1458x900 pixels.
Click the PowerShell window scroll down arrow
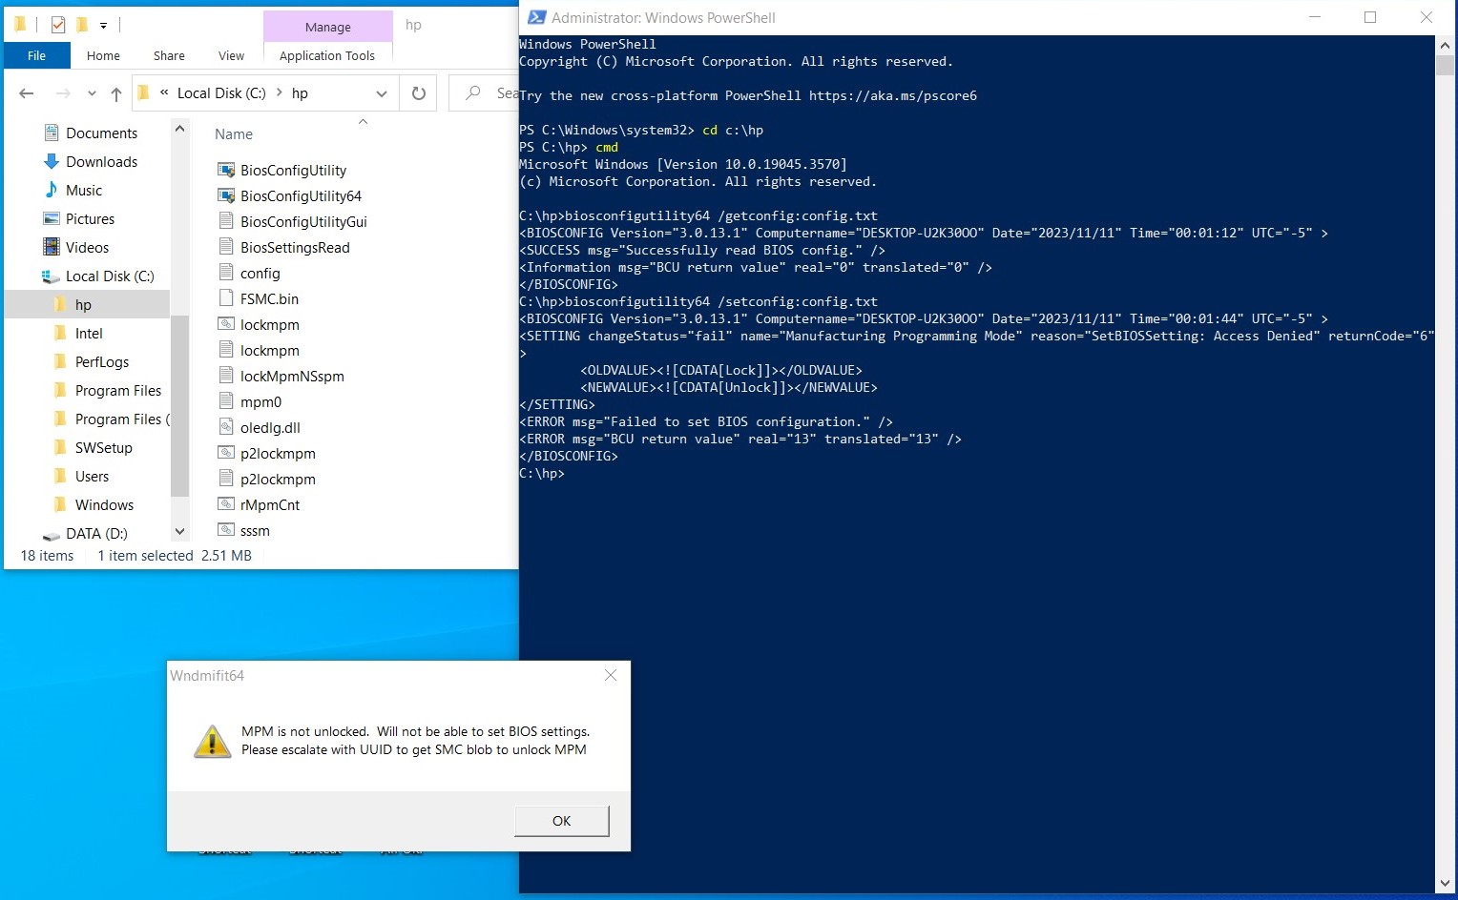pos(1446,884)
